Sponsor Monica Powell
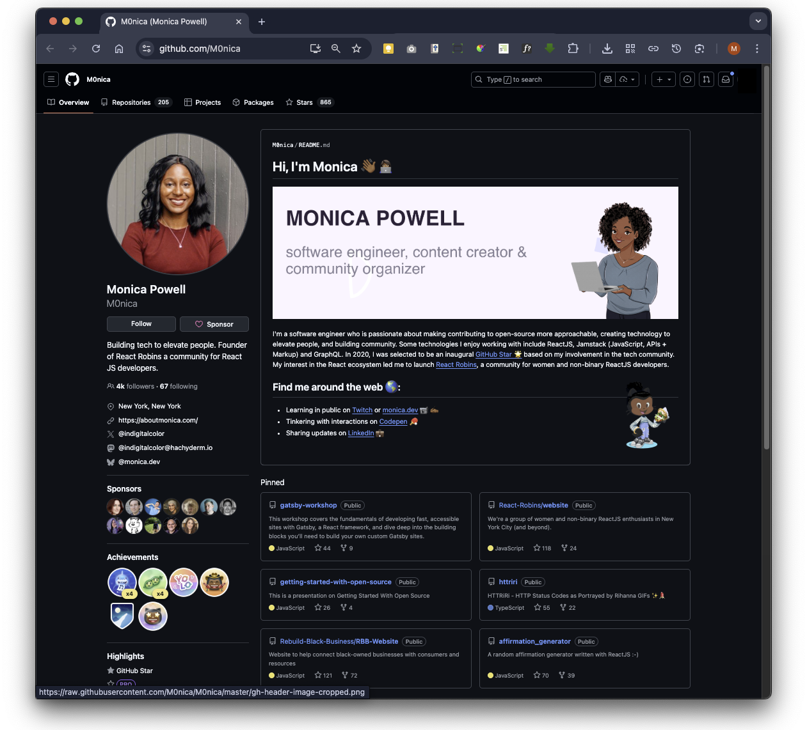 [214, 324]
